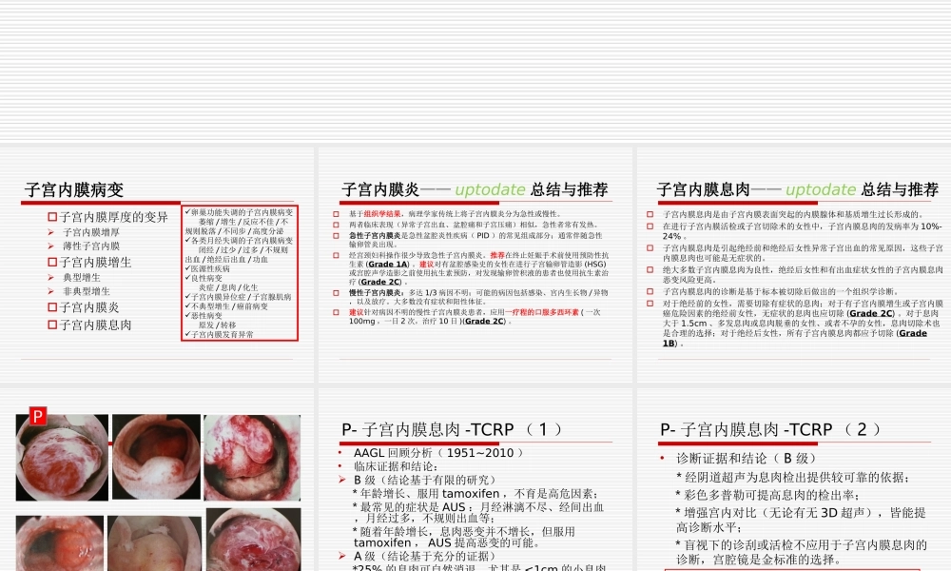Expand the arrow bullet beside "B 级（结论基于有限的研究）"
The height and width of the screenshot is (571, 951).
click(340, 477)
